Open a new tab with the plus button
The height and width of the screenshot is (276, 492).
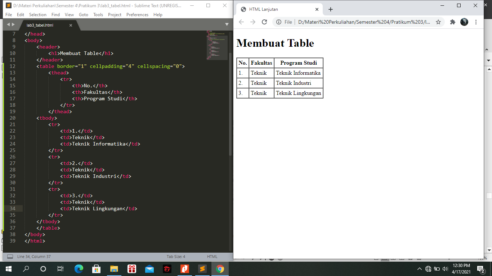pyautogui.click(x=330, y=10)
